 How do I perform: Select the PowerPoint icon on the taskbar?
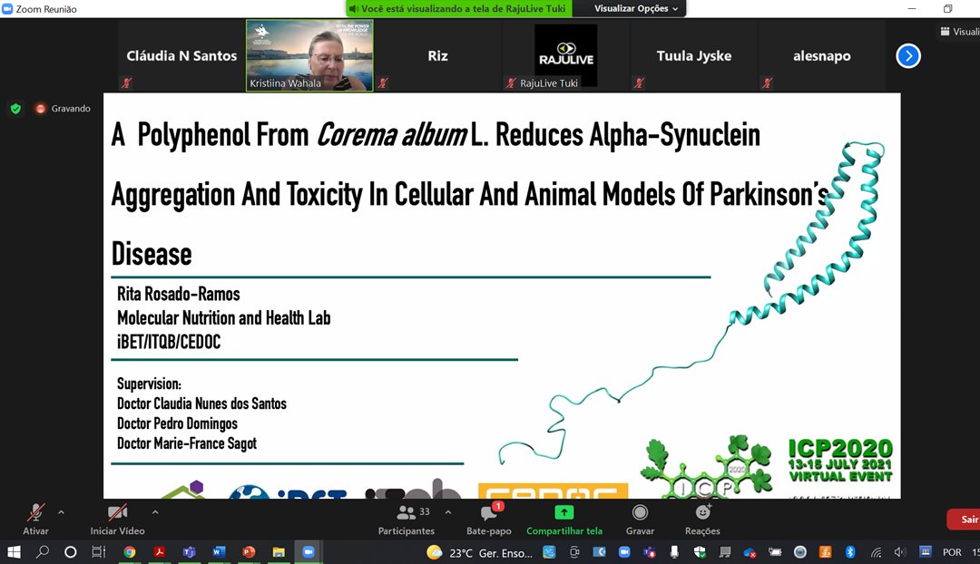click(248, 551)
